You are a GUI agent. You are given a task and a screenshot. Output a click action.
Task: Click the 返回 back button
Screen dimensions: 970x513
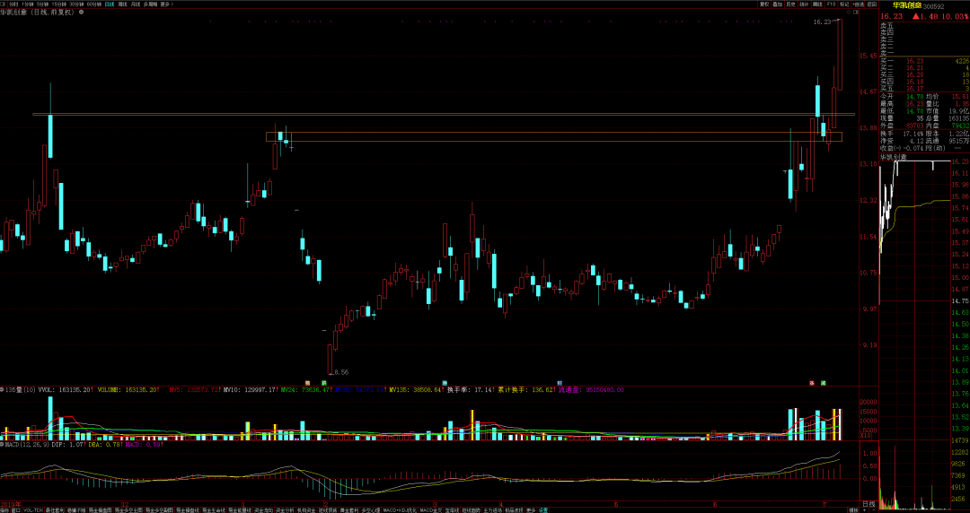coord(871,4)
